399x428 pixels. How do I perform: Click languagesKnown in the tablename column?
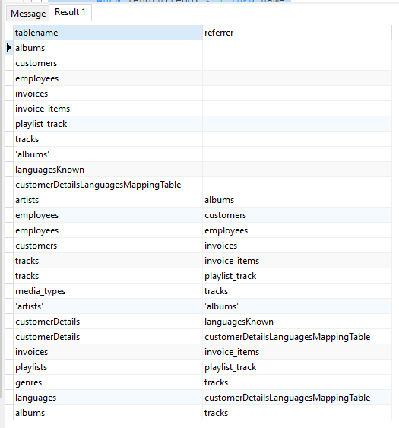pos(108,170)
